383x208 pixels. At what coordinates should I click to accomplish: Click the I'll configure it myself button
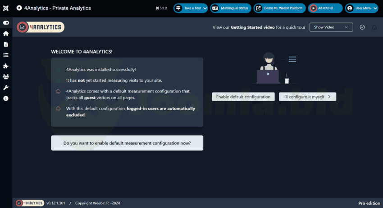(x=307, y=97)
